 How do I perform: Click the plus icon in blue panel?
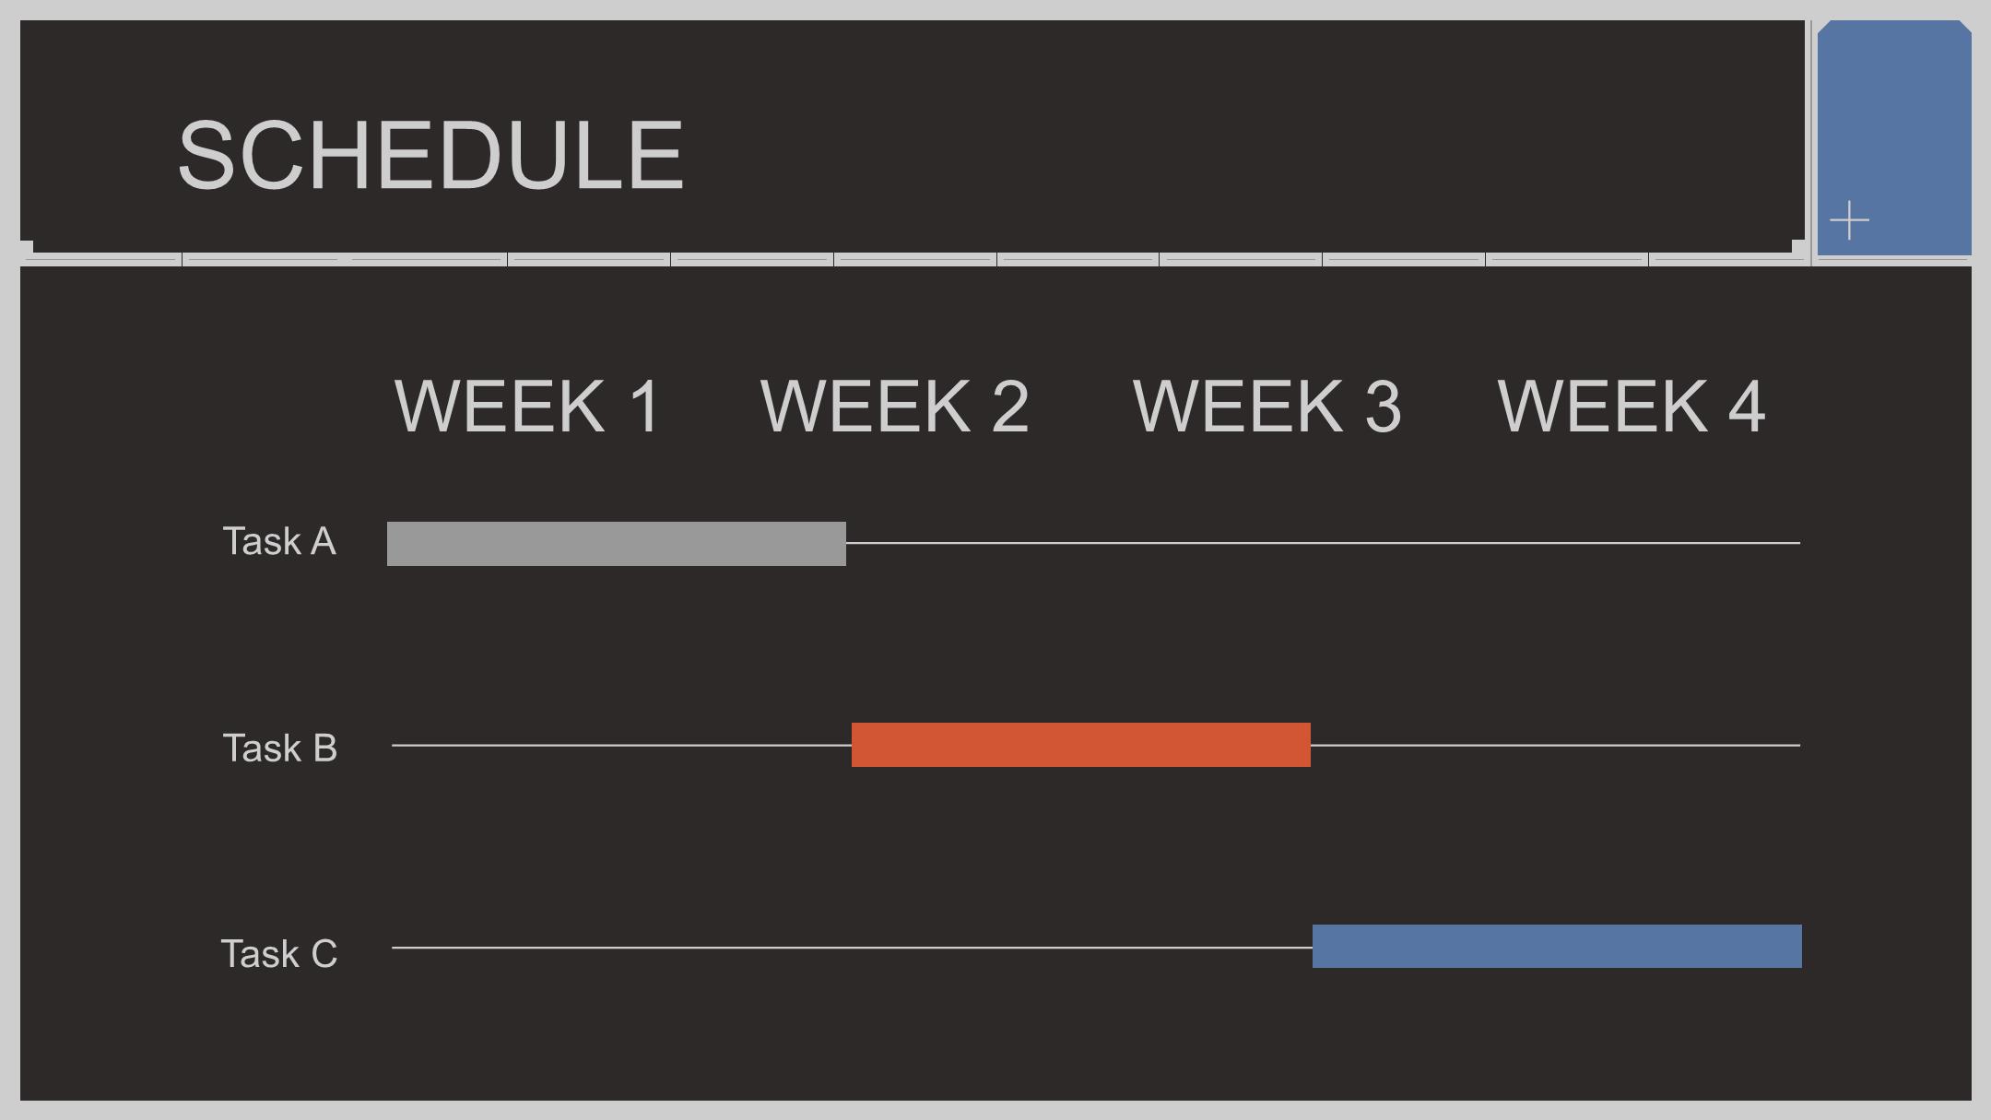(x=1849, y=221)
